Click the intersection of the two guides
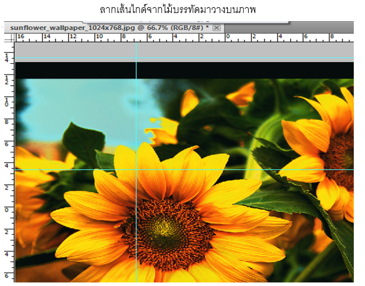This screenshot has height=286, width=365. tap(136, 170)
